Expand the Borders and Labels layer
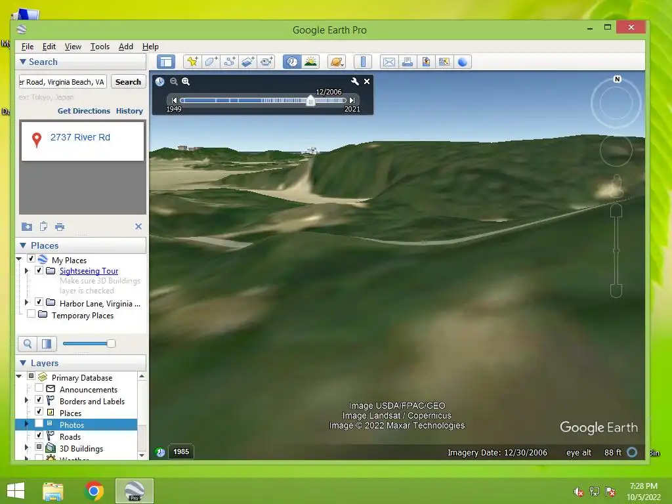Screen dimensions: 672x504 click(x=26, y=400)
